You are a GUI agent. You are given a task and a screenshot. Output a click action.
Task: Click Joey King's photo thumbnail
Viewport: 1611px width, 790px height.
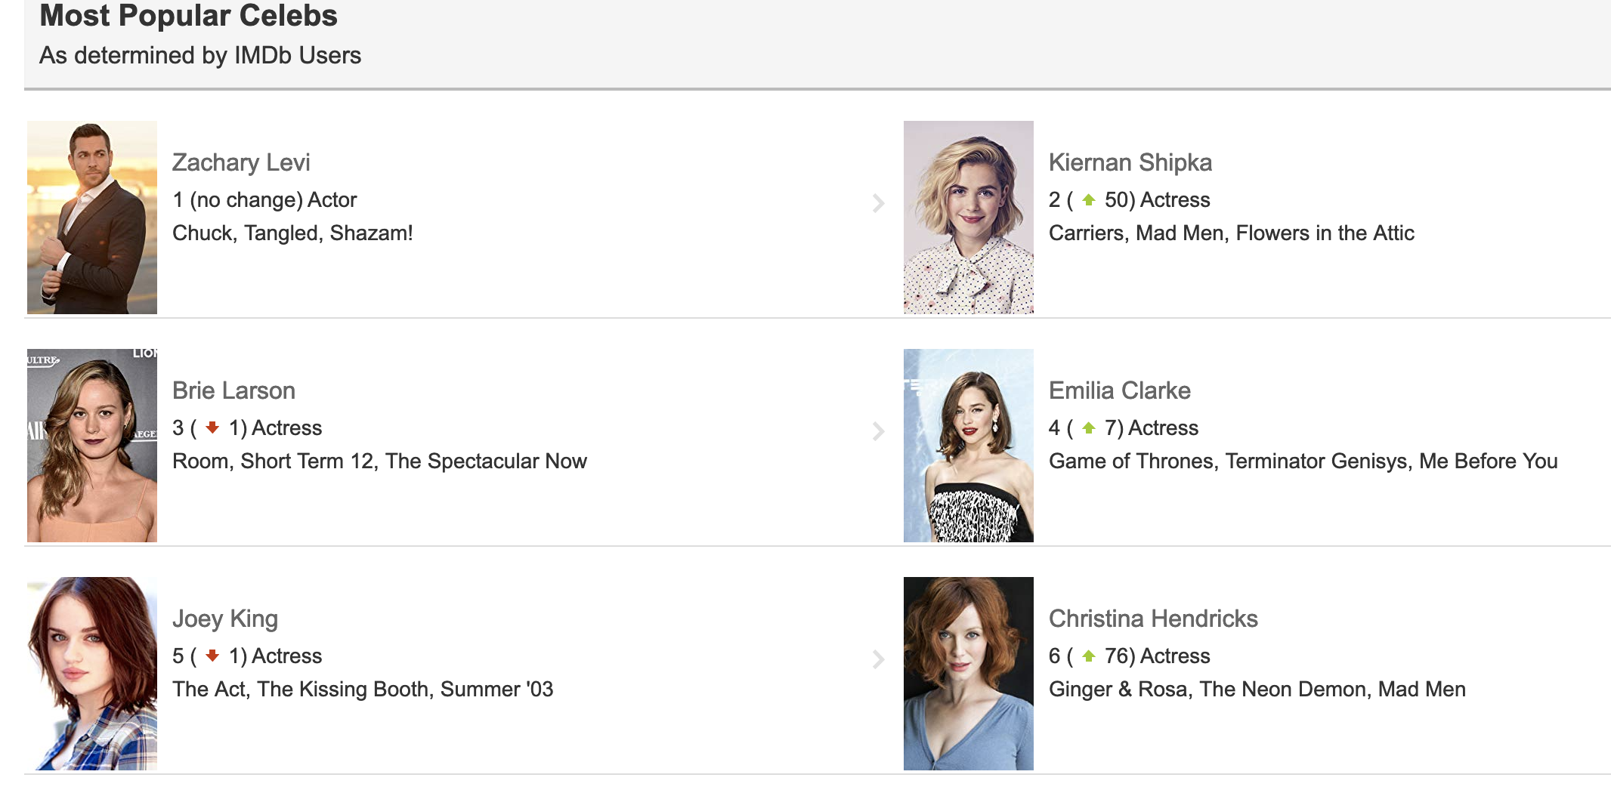tap(91, 674)
